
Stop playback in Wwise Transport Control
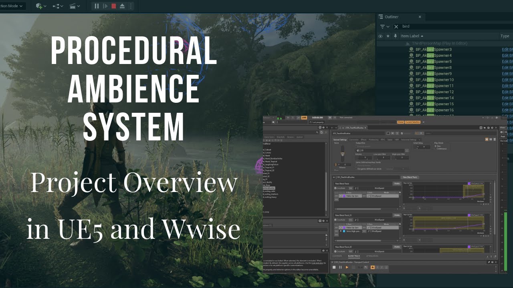pyautogui.click(x=334, y=267)
